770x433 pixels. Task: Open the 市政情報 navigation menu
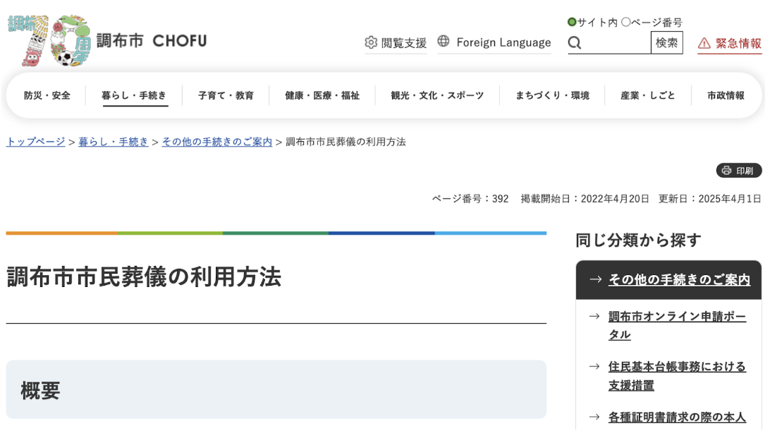pyautogui.click(x=726, y=95)
